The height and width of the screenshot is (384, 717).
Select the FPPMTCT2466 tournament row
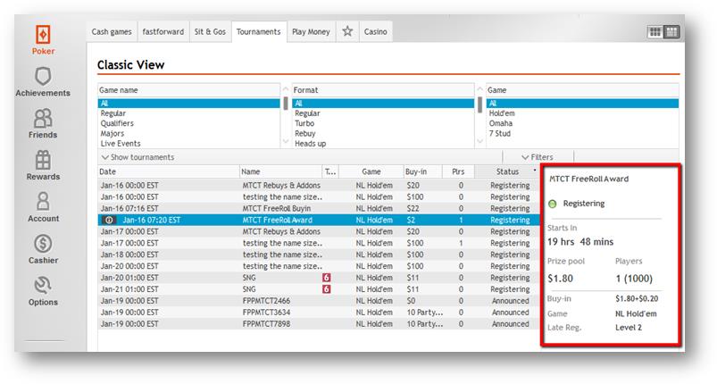pos(319,301)
